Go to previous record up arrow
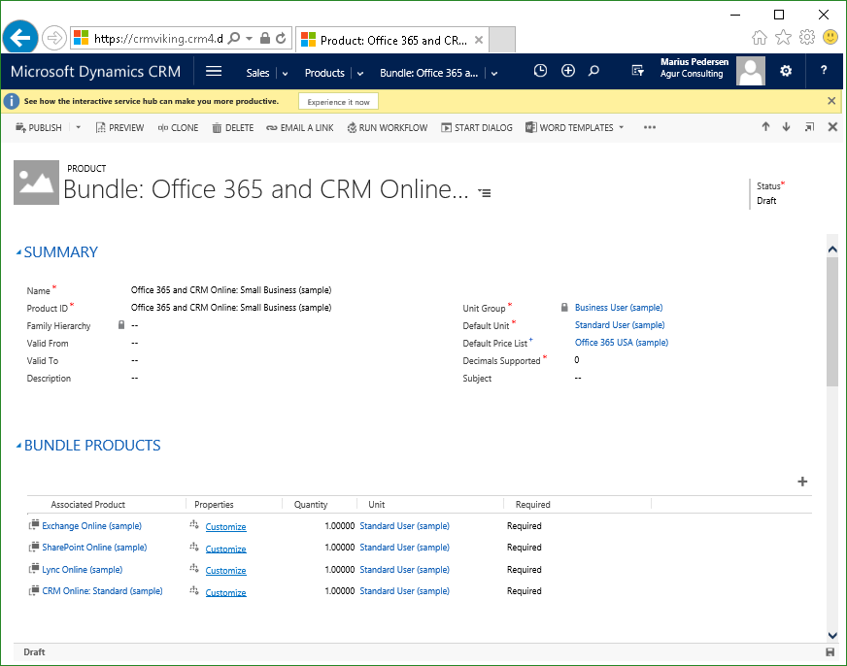 tap(765, 127)
